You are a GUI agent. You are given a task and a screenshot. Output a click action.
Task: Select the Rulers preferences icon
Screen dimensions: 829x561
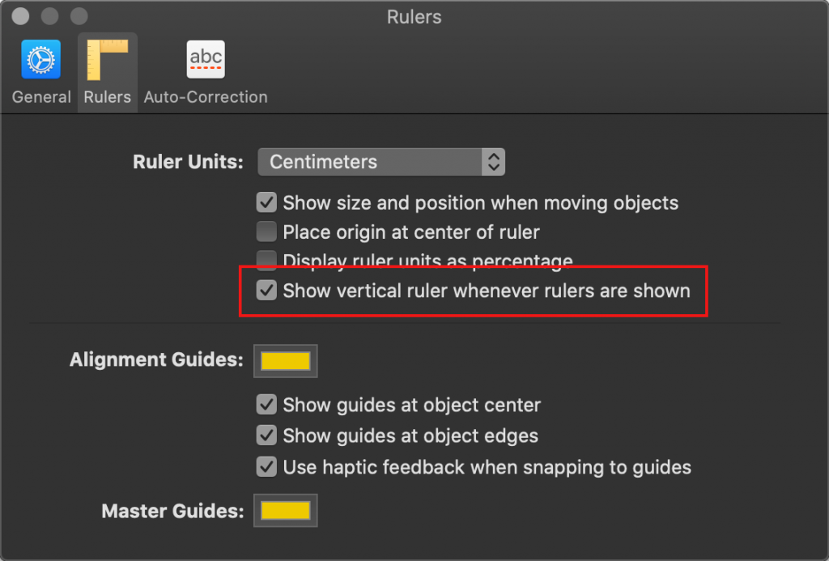[108, 61]
